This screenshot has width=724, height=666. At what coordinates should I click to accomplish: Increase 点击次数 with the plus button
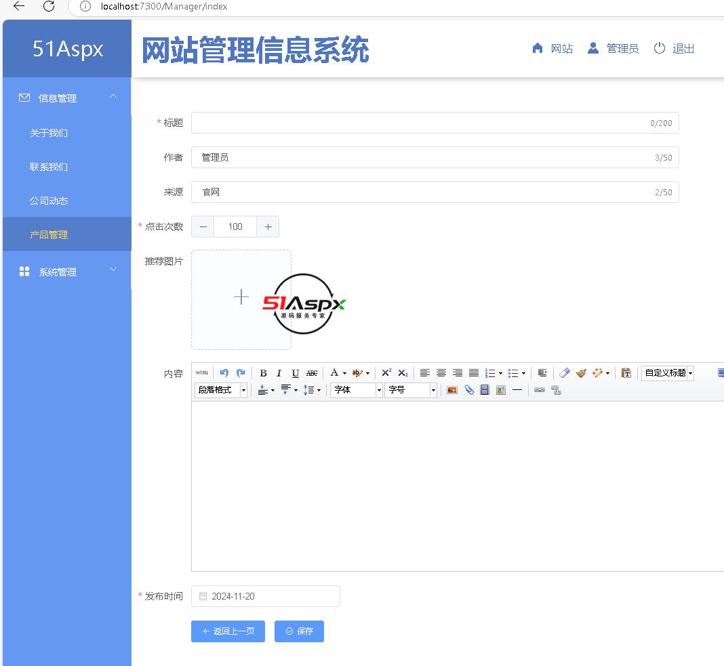pos(268,227)
